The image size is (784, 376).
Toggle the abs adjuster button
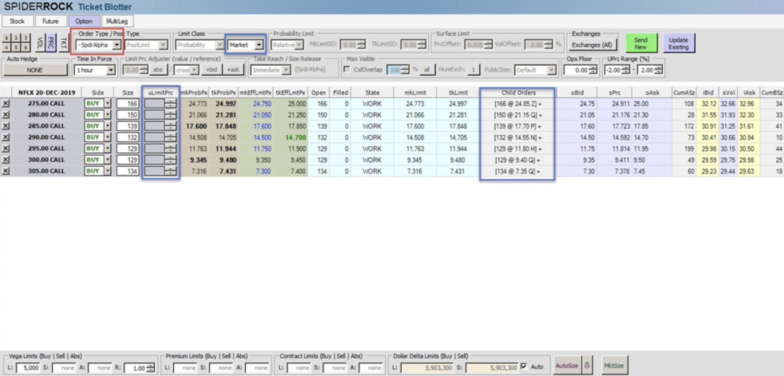point(158,70)
